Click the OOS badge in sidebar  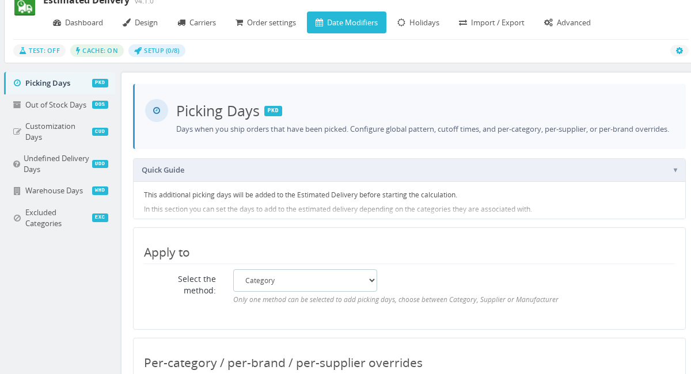(100, 105)
